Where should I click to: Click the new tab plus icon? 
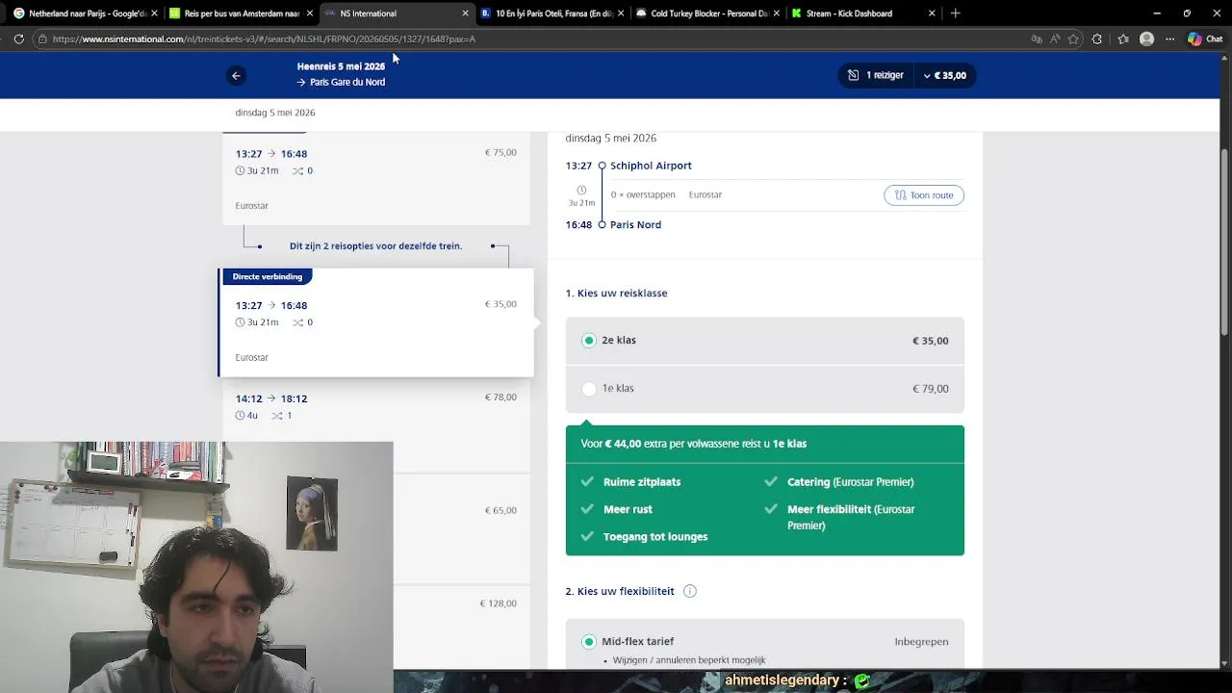tap(955, 13)
